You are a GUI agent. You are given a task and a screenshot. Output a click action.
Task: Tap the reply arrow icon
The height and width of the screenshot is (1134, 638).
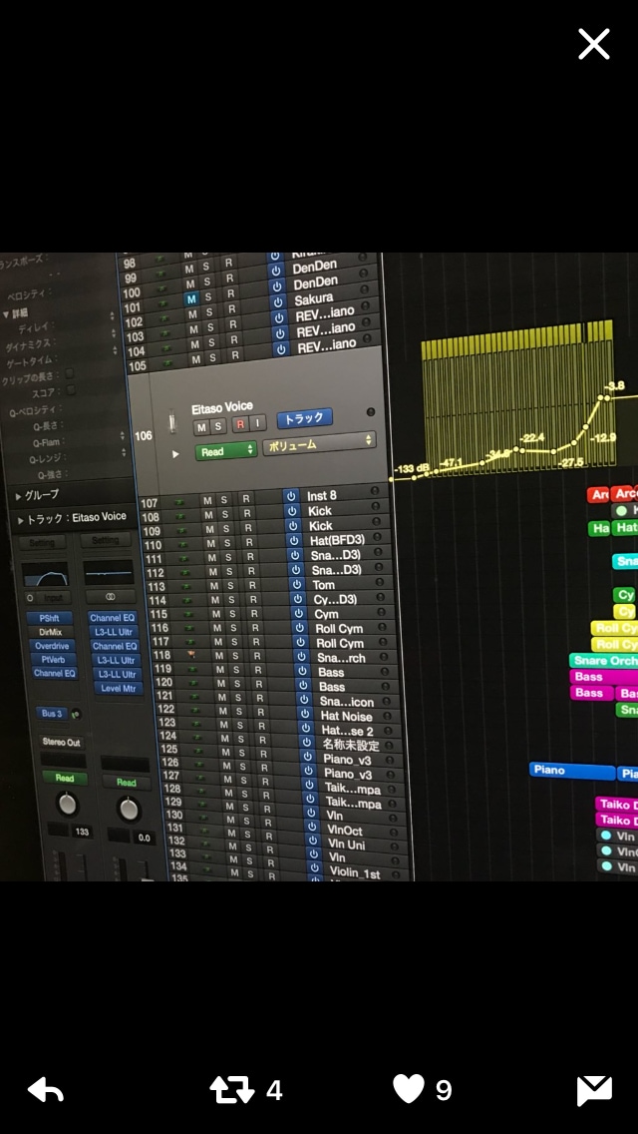(x=46, y=1090)
